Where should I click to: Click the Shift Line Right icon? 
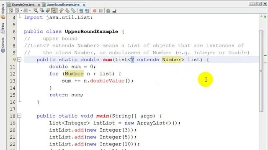[87, 11]
